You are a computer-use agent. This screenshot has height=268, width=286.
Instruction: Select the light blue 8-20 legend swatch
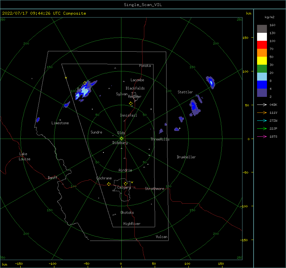[x=262, y=77]
